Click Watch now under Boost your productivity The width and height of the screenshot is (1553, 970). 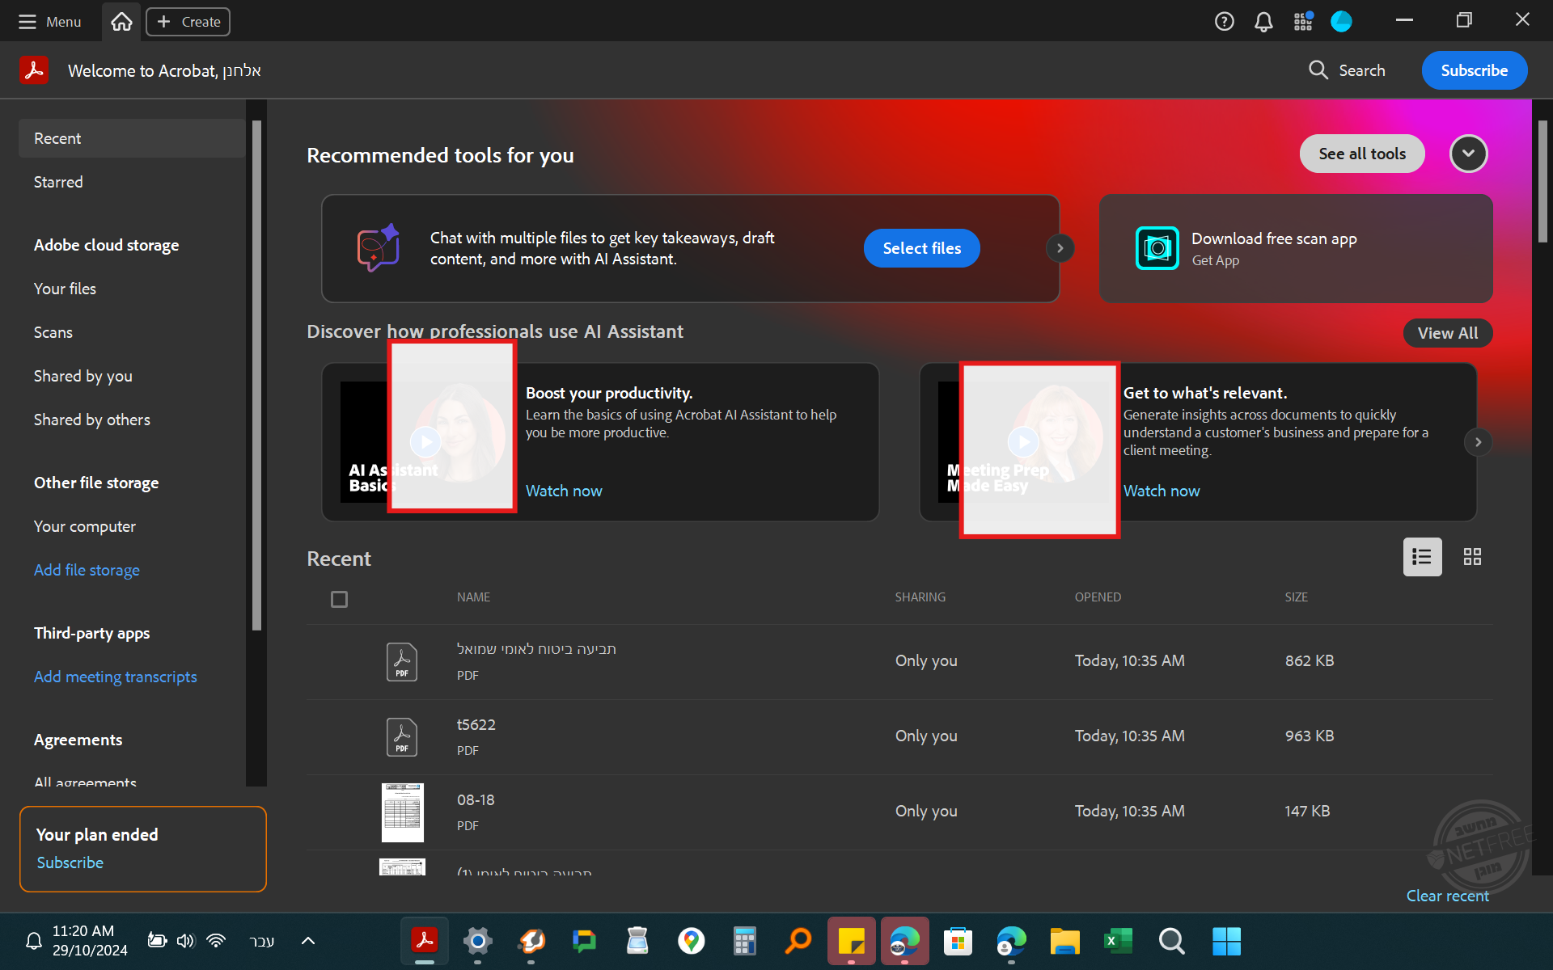(x=564, y=491)
